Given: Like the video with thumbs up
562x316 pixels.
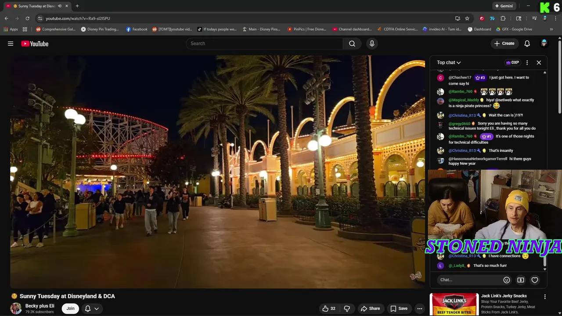Looking at the screenshot, I should (x=329, y=309).
